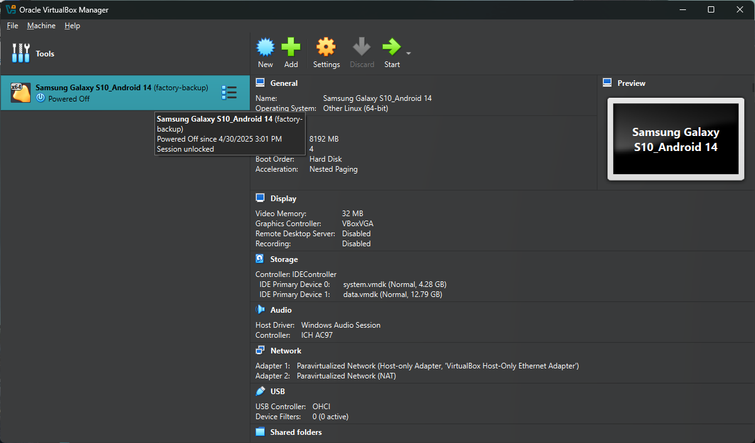This screenshot has width=755, height=443.
Task: Click the OHCI USB controller value
Action: click(321, 407)
